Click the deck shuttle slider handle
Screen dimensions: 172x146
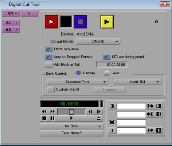pyautogui.click(x=71, y=112)
